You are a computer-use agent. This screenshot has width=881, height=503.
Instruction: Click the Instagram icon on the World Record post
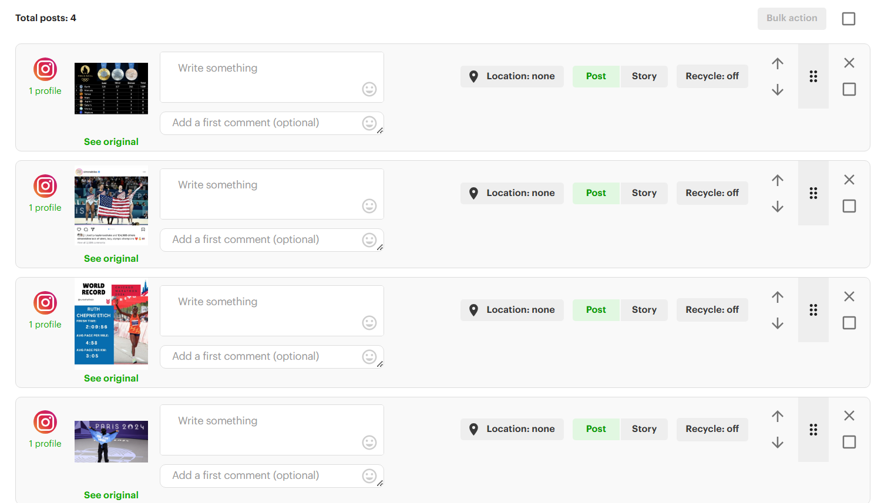[x=45, y=303]
